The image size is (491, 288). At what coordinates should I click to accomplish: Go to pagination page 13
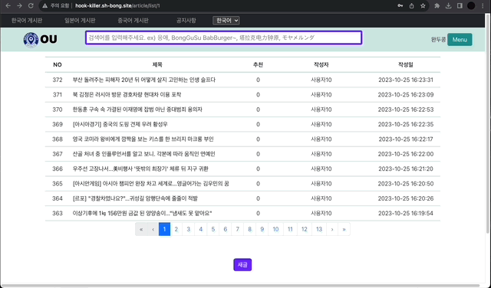point(319,229)
